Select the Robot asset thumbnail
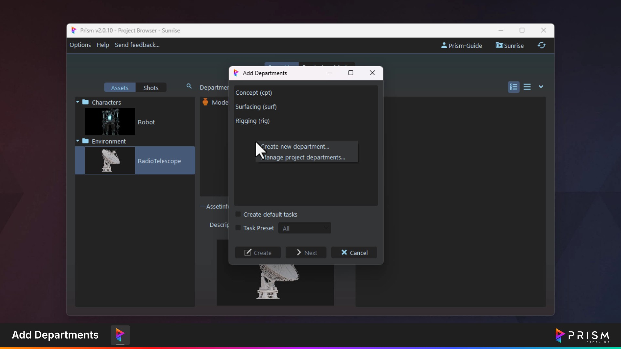621x349 pixels. (110, 122)
